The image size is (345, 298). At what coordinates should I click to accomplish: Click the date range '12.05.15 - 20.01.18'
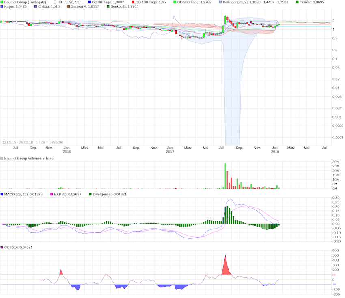pos(17,142)
